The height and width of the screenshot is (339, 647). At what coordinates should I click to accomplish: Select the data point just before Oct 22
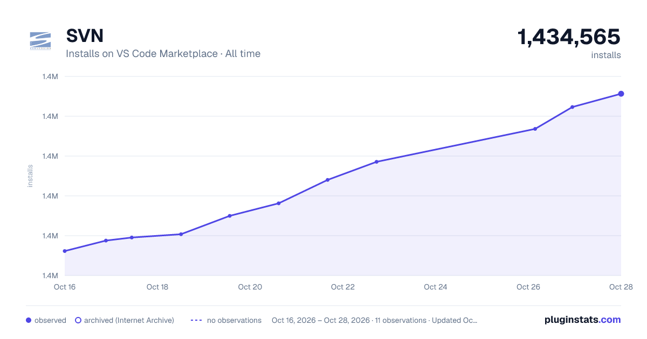(x=327, y=180)
